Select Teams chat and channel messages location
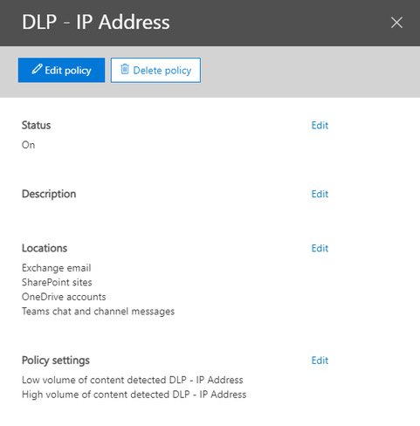 (x=99, y=312)
